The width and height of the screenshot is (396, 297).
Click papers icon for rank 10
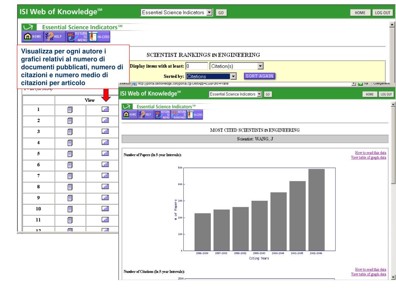click(x=70, y=209)
